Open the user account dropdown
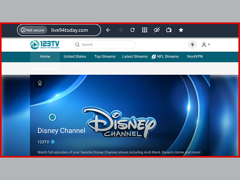 click(x=206, y=45)
